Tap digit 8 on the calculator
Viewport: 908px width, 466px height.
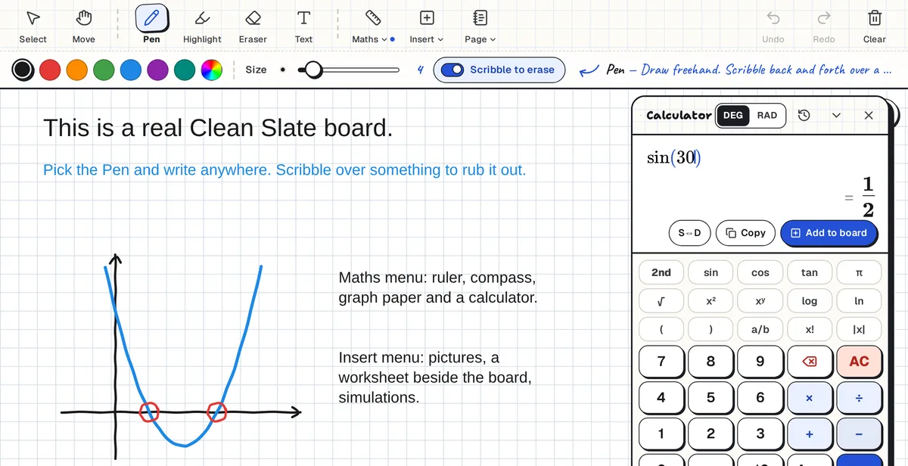[x=711, y=362]
